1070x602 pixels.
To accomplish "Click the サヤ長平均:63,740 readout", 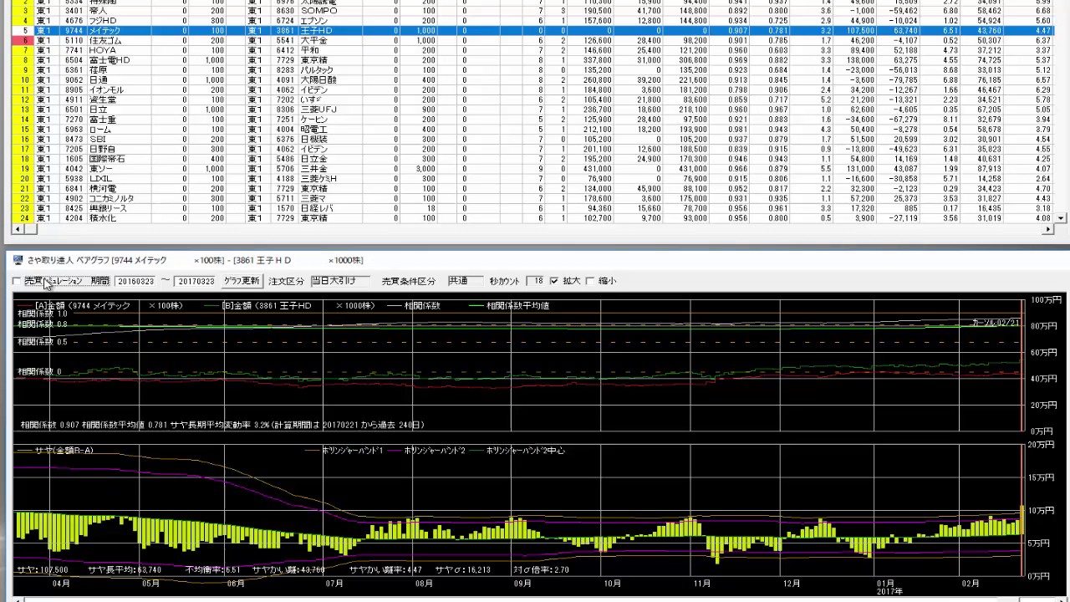I will pyautogui.click(x=125, y=570).
